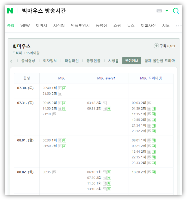Image resolution: width=187 pixels, height=200 pixels.
Task: Open the 이미지 tab
Action: [41, 26]
